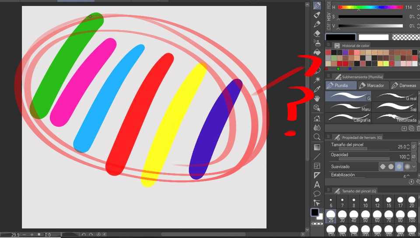
Task: Choose the Maru pen brush
Action: pyautogui.click(x=348, y=107)
